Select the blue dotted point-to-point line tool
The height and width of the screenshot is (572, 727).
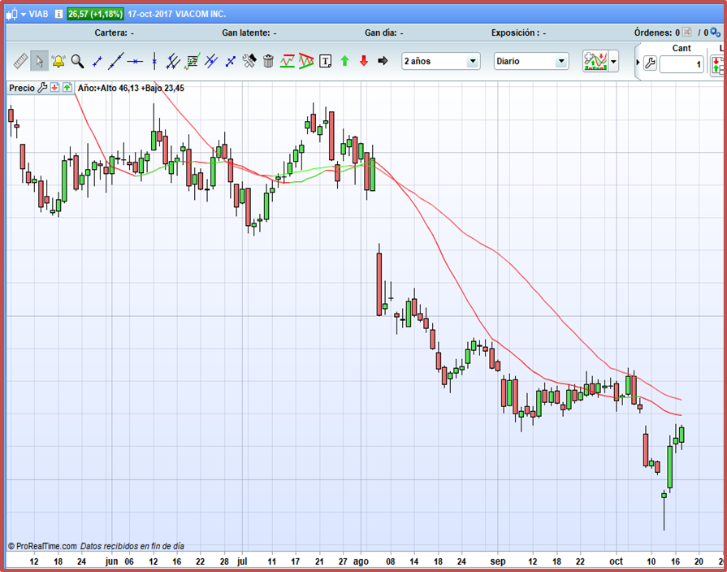pyautogui.click(x=231, y=61)
